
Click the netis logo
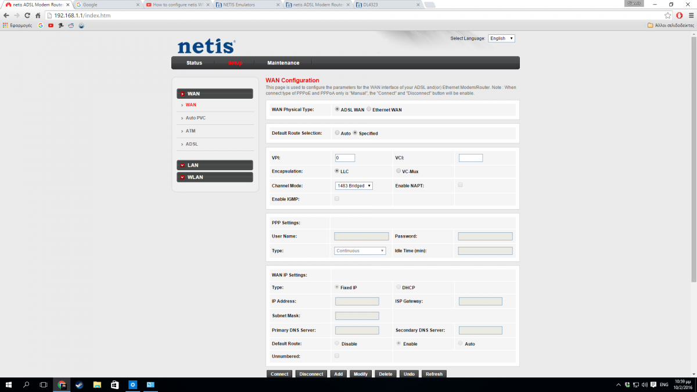pos(206,46)
